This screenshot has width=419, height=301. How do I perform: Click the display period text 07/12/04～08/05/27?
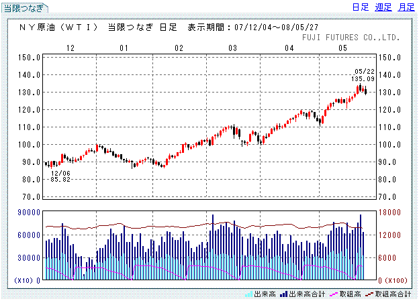click(x=281, y=27)
